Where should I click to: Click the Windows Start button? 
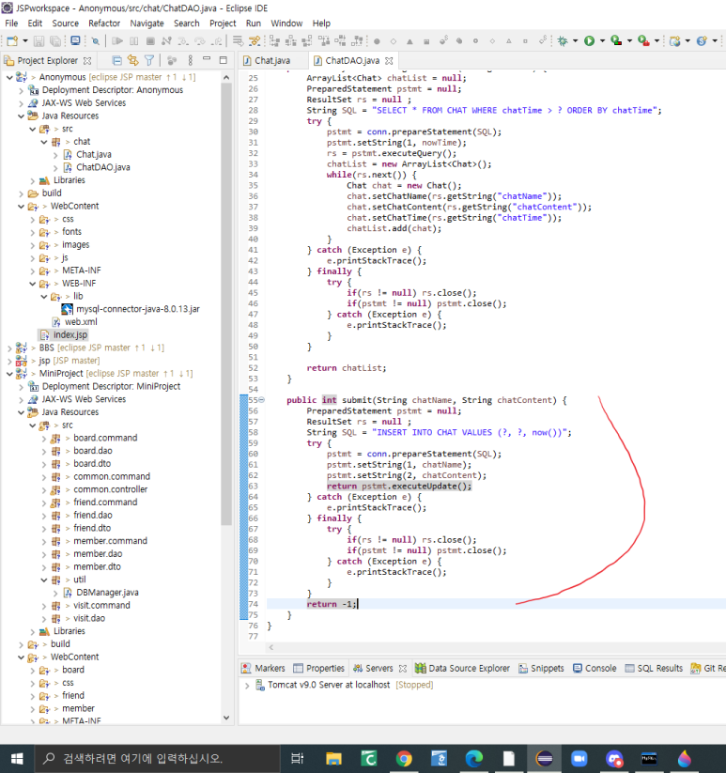pyautogui.click(x=17, y=759)
